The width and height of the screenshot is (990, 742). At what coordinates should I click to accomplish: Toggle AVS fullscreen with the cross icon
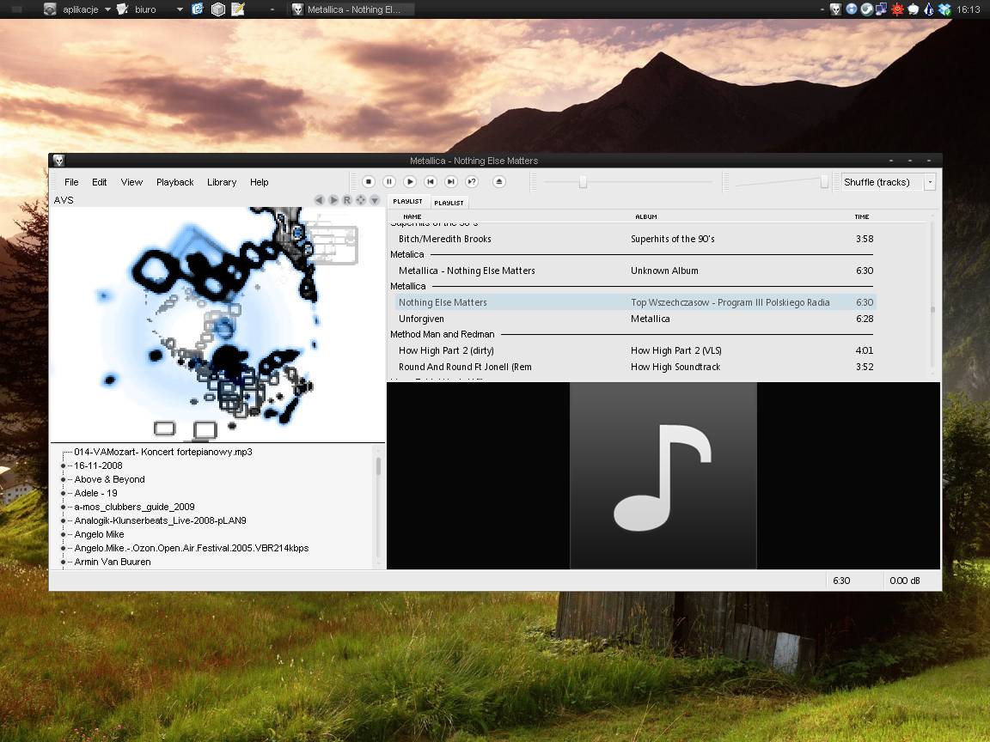(361, 200)
